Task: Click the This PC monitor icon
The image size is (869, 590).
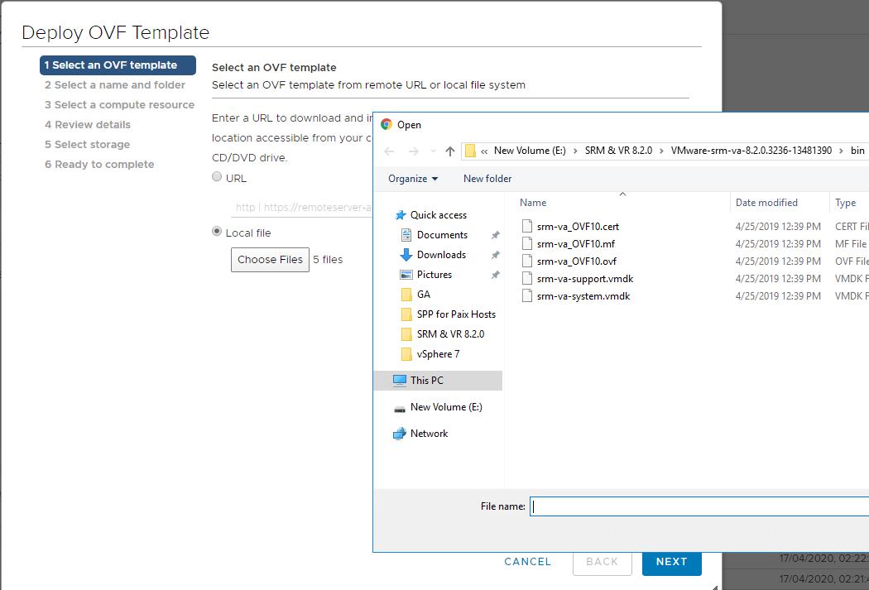Action: point(400,381)
